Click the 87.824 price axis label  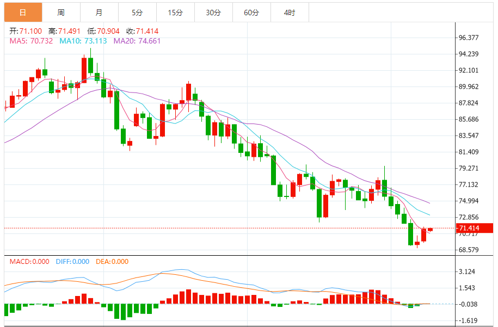click(x=469, y=103)
